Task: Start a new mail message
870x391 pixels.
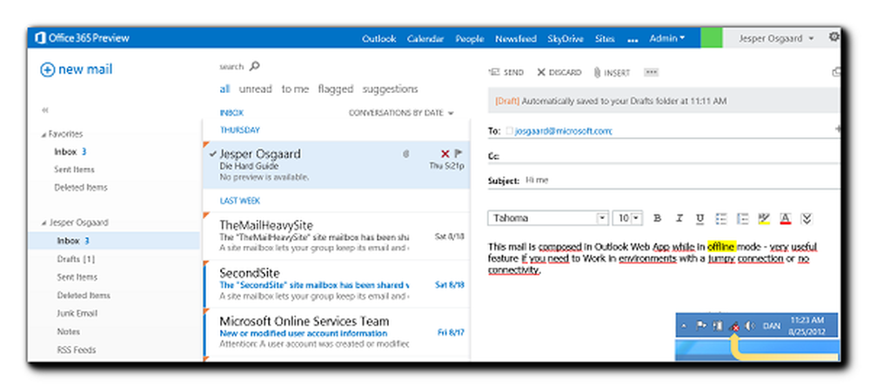Action: coord(76,70)
